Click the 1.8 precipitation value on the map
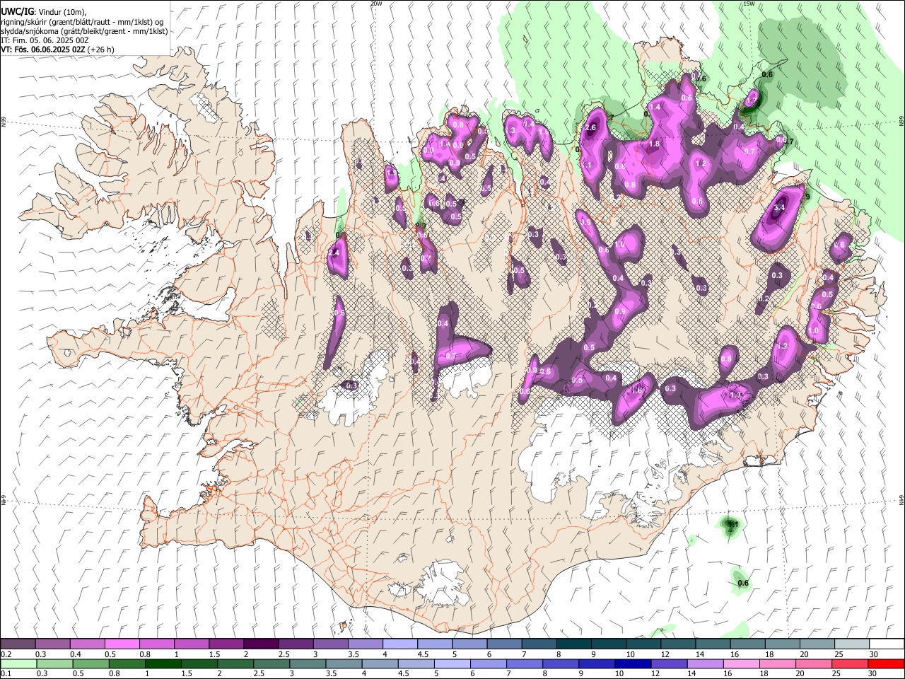Viewport: 905px width, 679px height. 654,144
